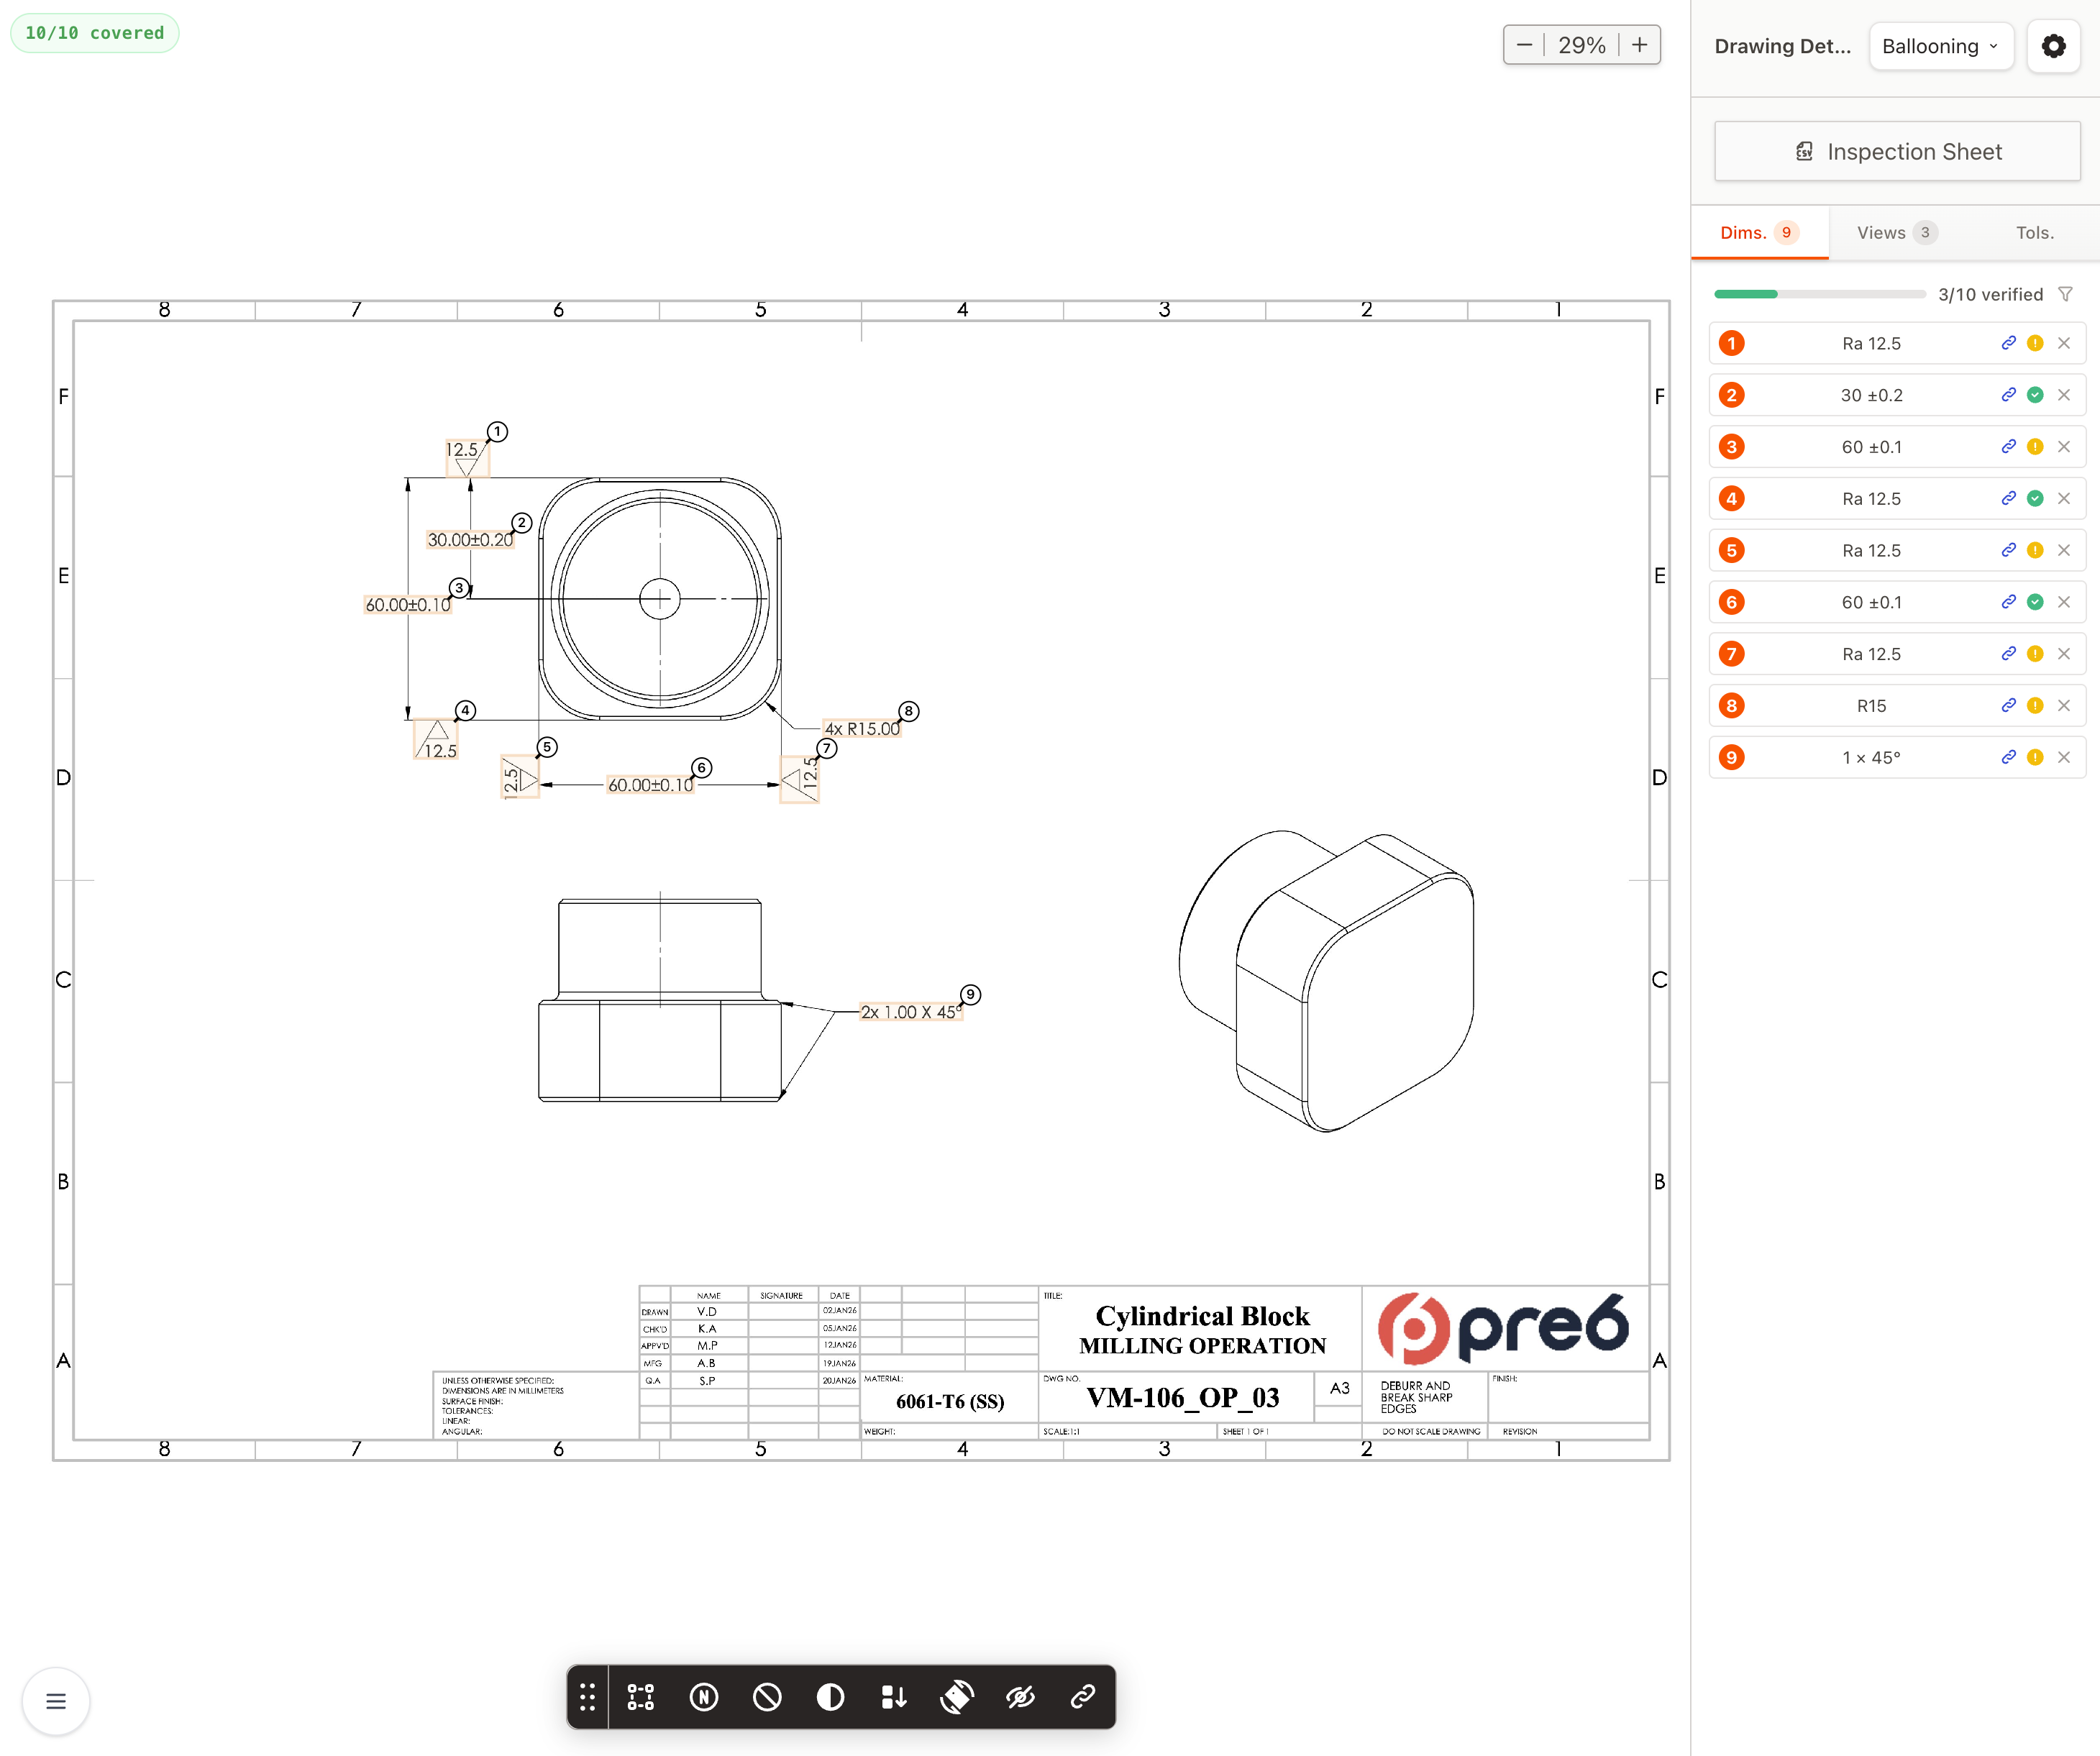Click the verification progress bar
Image resolution: width=2100 pixels, height=1756 pixels.
(1819, 295)
